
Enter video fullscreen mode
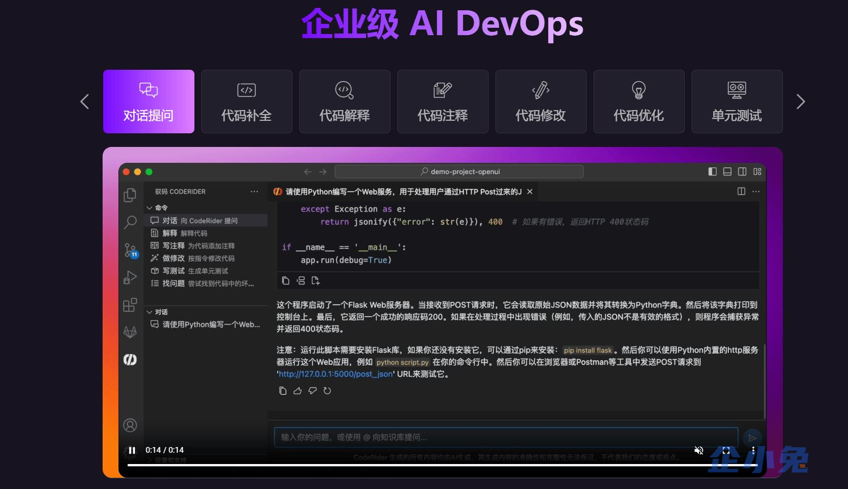click(x=726, y=450)
